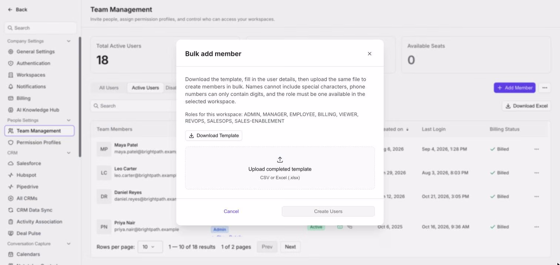Open General Settings gear icon
The width and height of the screenshot is (560, 265).
(x=11, y=52)
